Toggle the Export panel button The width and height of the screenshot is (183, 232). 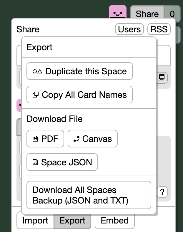72,221
